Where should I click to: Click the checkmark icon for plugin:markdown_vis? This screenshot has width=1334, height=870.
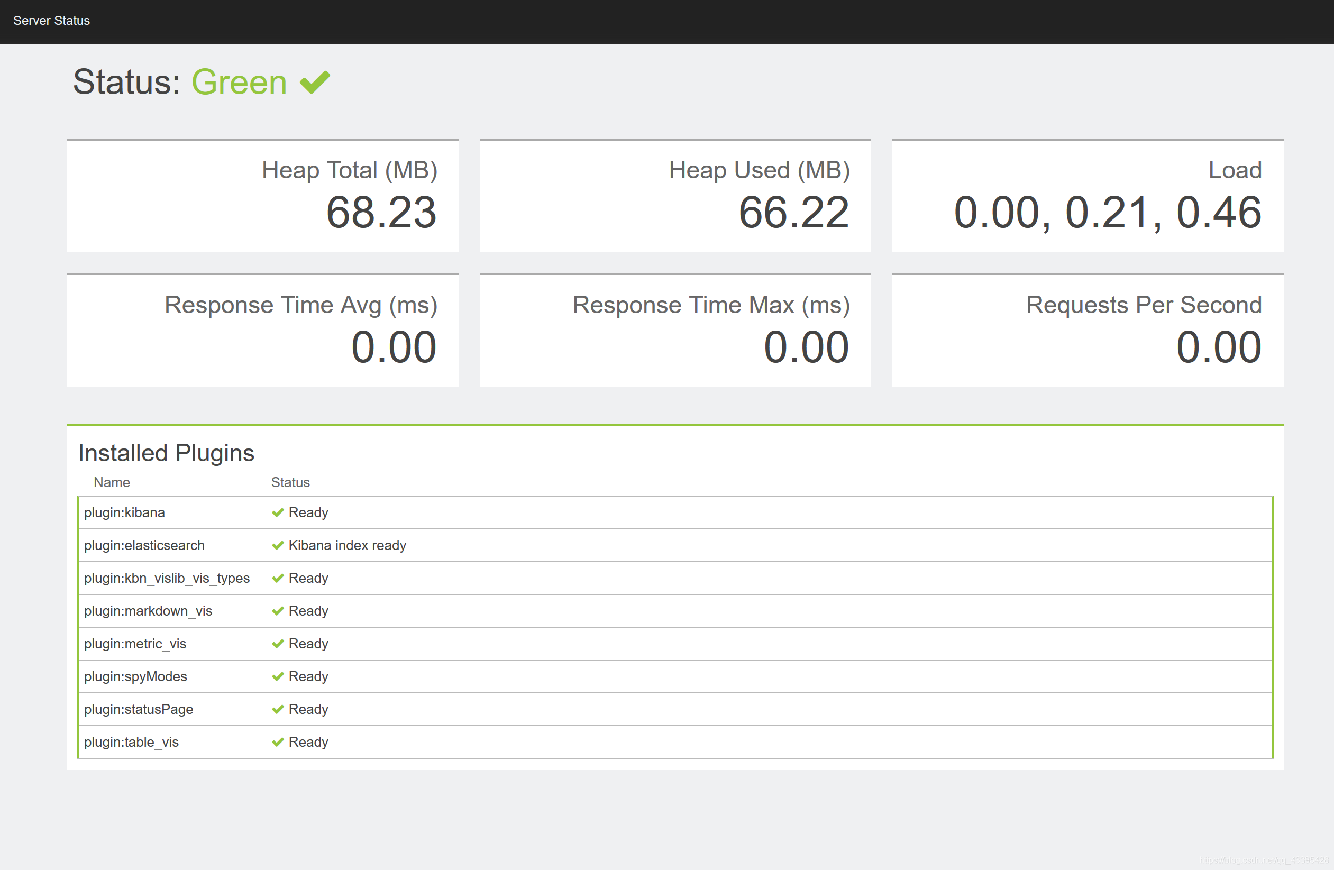pyautogui.click(x=278, y=611)
